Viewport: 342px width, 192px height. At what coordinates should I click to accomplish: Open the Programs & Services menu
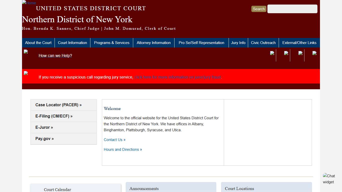[x=112, y=43]
